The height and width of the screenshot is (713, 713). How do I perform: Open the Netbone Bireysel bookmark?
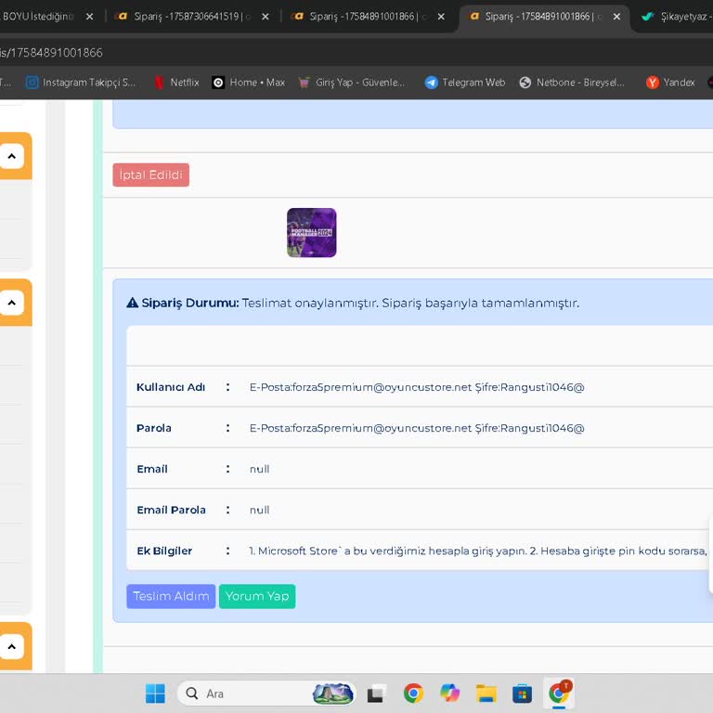[x=572, y=83]
